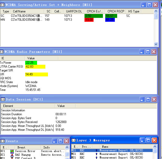This screenshot has height=159, width=162.
Task: Click the WCDMA Radio Parameters window icon
Action: coord(2,52)
